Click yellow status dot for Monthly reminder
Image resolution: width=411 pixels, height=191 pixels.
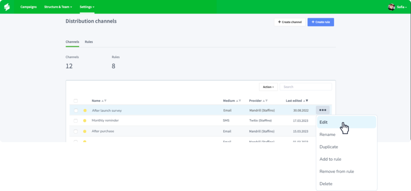tap(85, 121)
